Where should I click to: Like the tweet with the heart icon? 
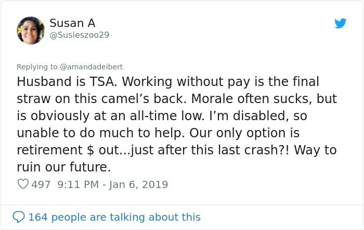pyautogui.click(x=23, y=184)
